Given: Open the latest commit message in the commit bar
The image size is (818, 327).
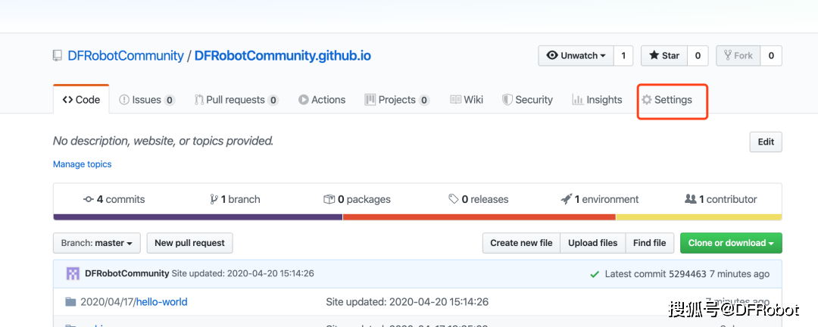Looking at the screenshot, I should (242, 273).
